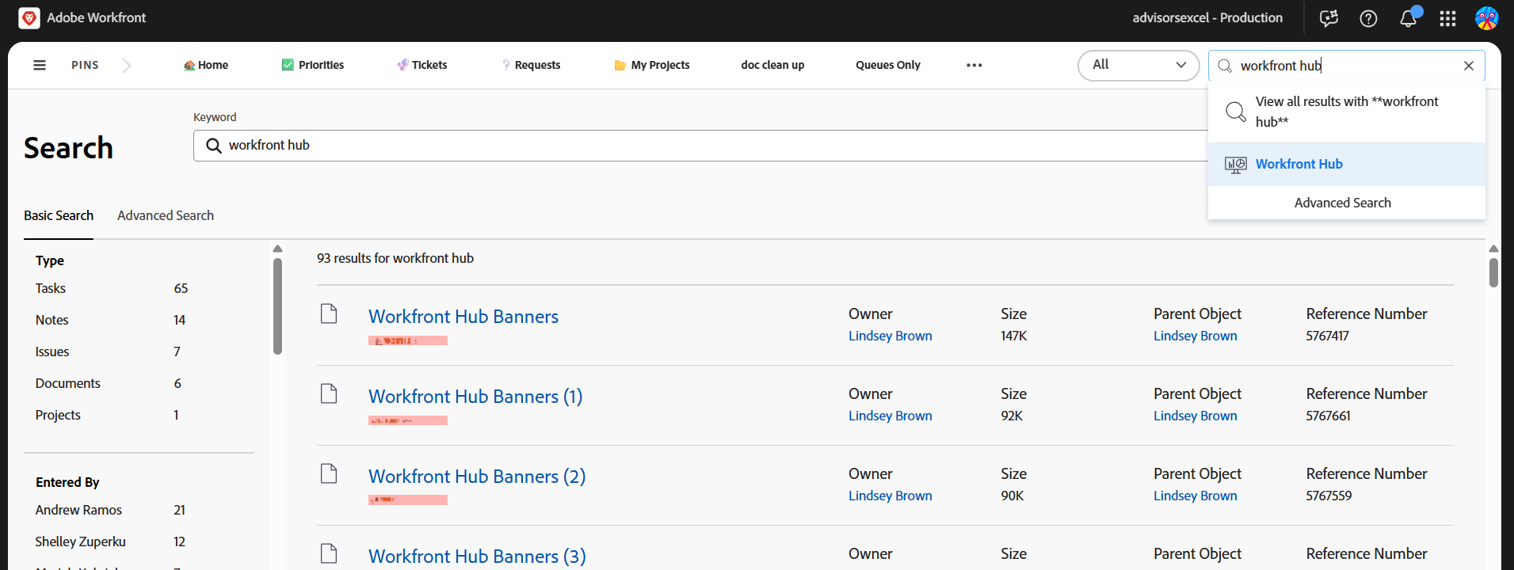Open the user profile avatar
This screenshot has width=1514, height=570.
1486,18
